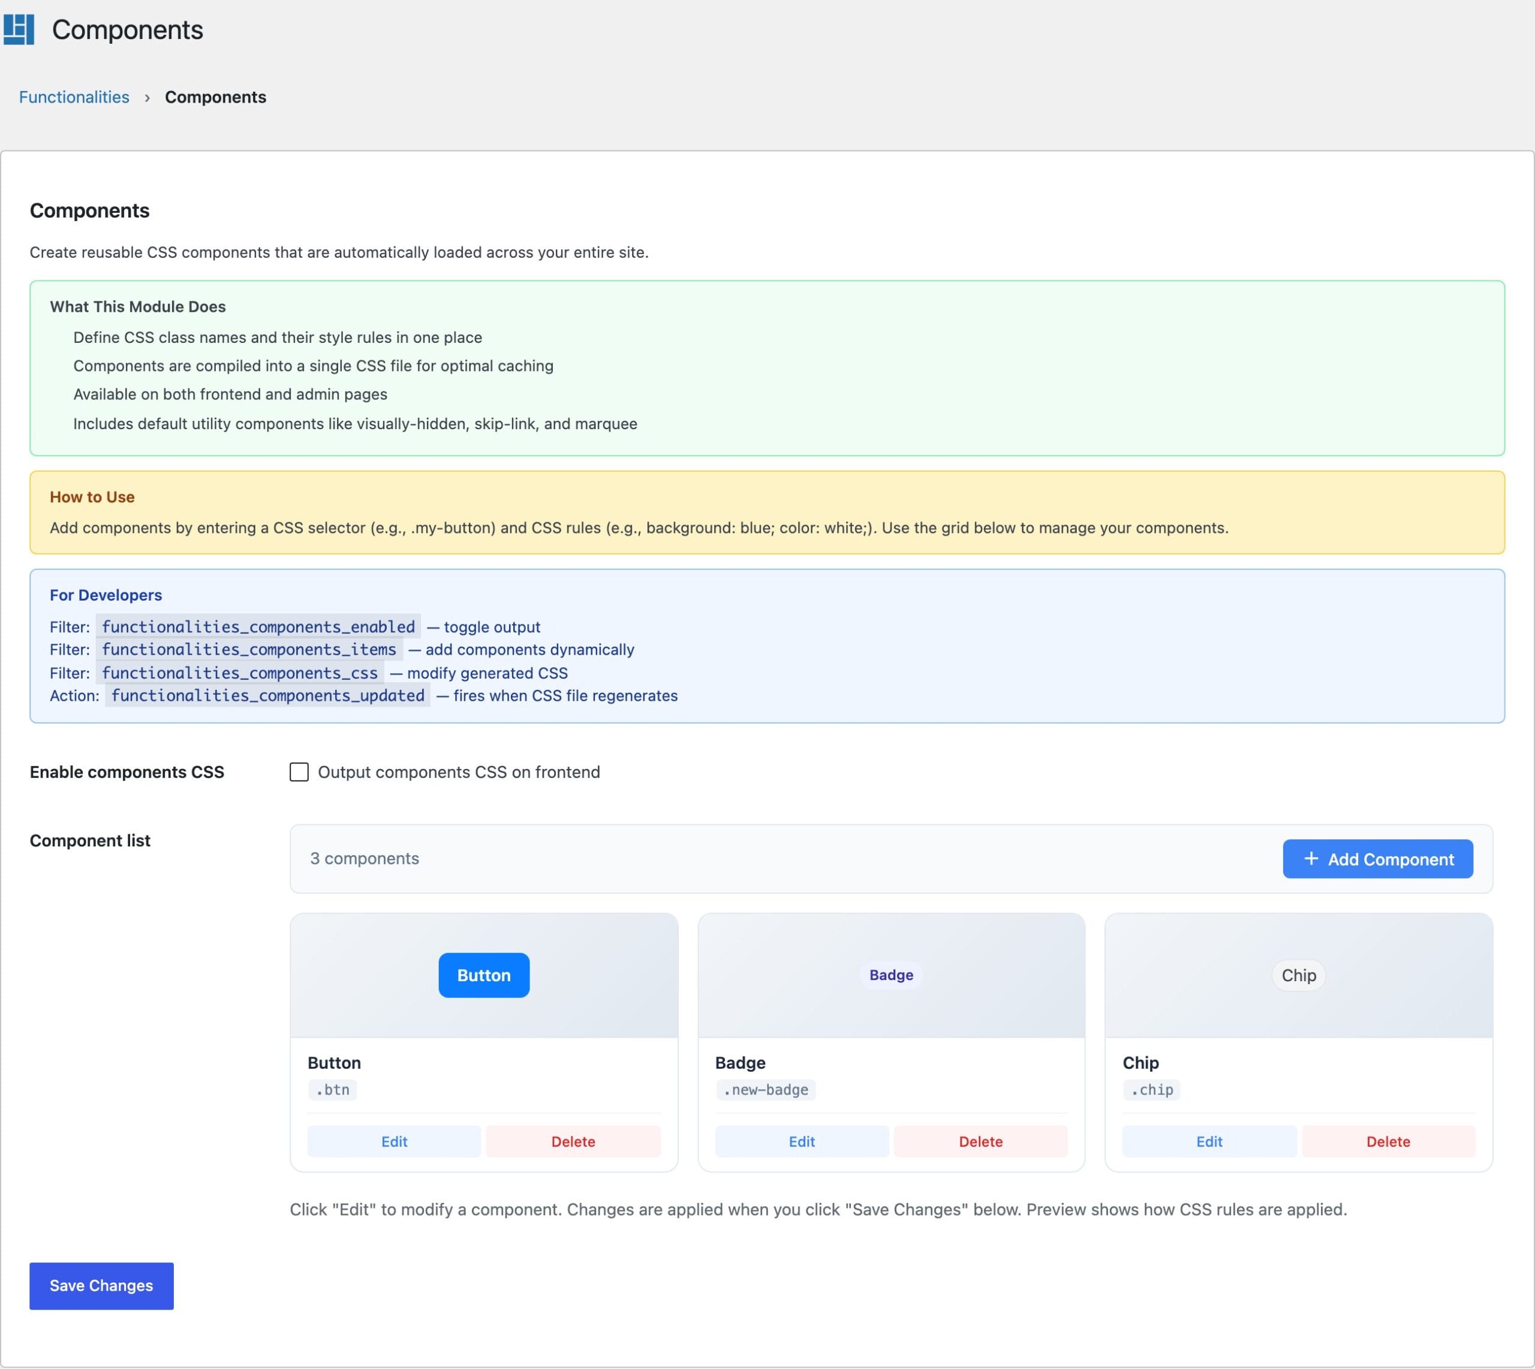Click the blue Button preview thumbnail
1535x1369 pixels.
[x=484, y=975]
